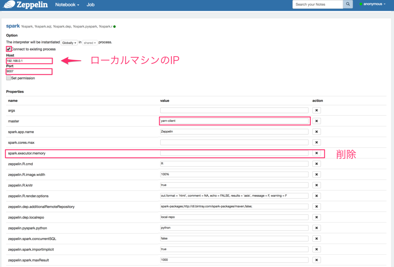
Task: Enable the Set permission checkbox
Action: tap(8, 78)
